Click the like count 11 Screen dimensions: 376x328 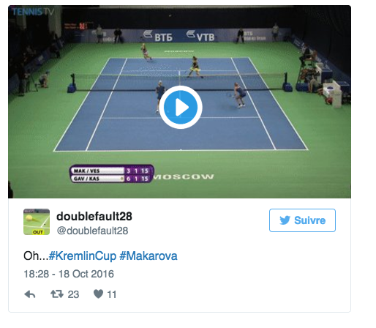(112, 294)
